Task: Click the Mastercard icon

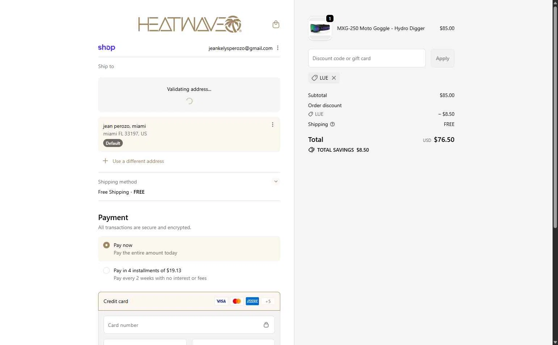Action: pos(237,301)
